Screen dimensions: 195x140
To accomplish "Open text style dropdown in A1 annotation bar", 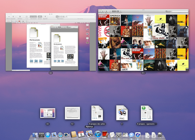I will tap(12, 21).
